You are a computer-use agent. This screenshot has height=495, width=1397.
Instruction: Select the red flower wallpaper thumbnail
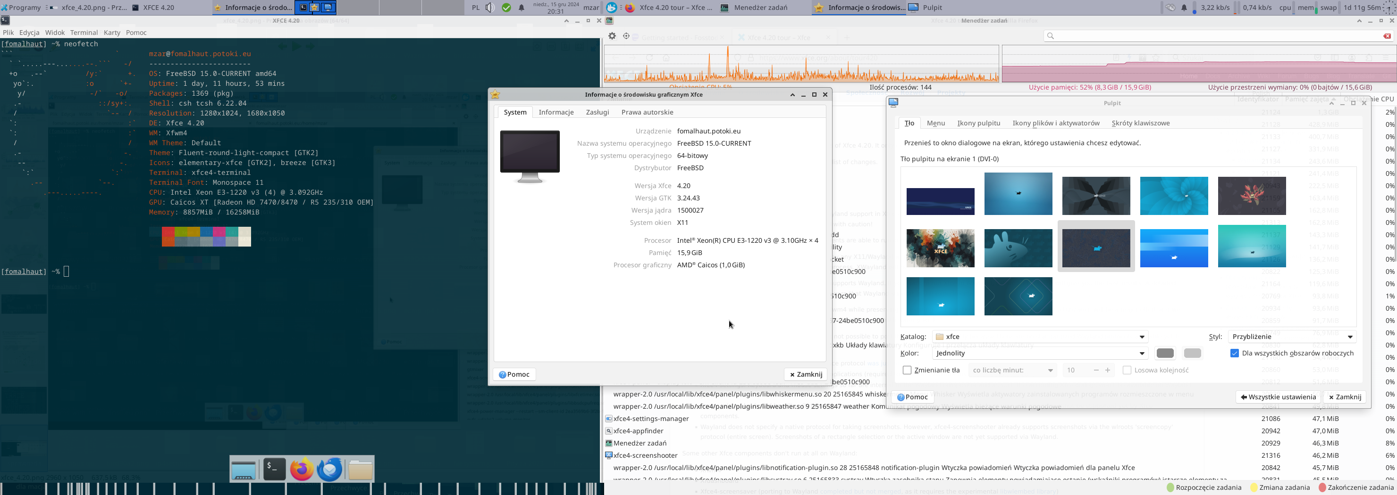point(1252,196)
